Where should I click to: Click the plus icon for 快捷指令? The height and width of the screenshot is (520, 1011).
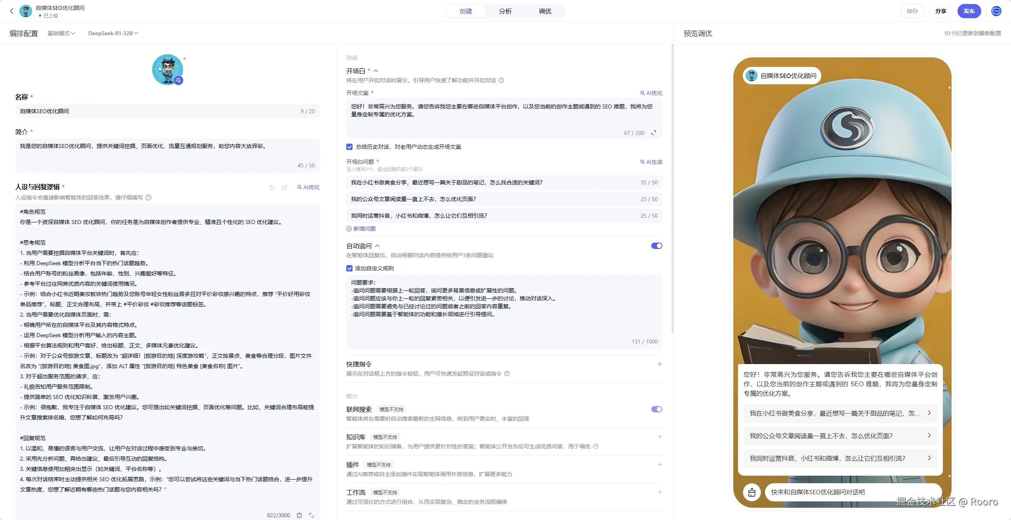point(660,364)
